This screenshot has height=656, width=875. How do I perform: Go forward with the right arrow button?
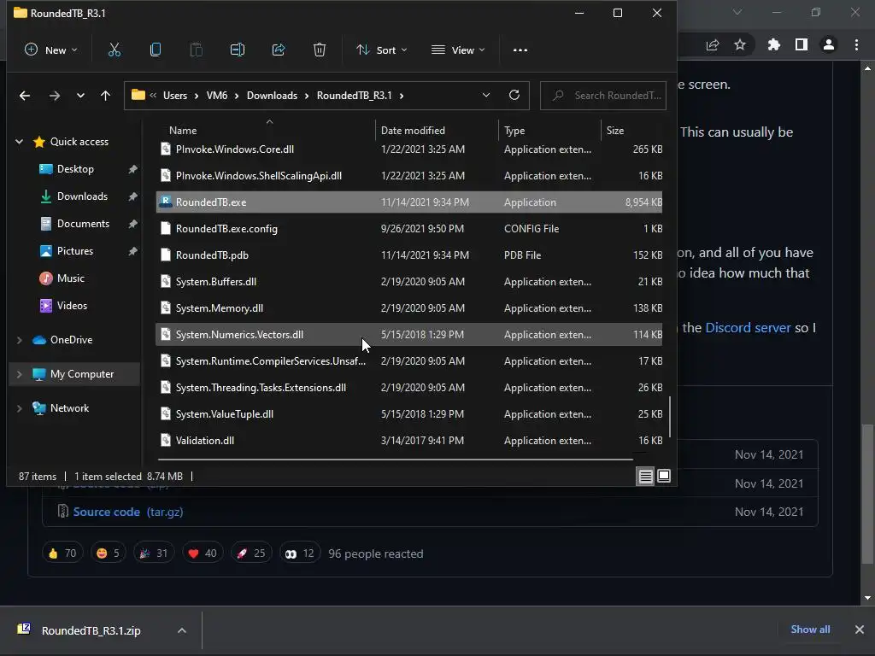coord(54,96)
